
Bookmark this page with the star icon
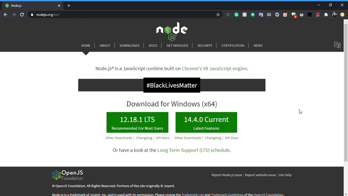click(218, 15)
